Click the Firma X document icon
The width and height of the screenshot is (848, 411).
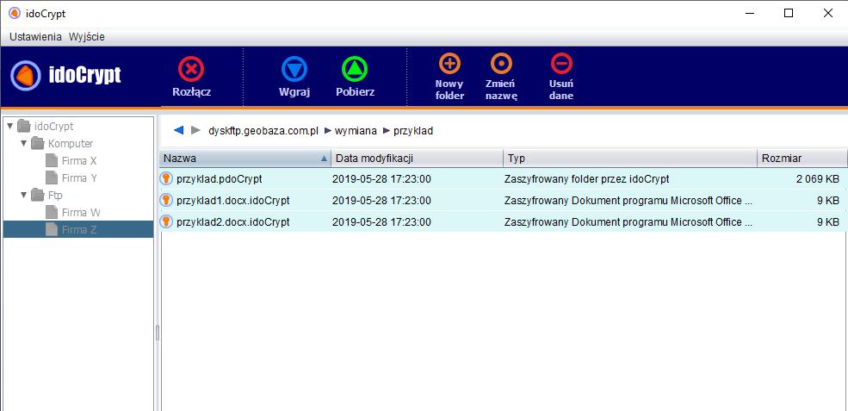point(52,160)
